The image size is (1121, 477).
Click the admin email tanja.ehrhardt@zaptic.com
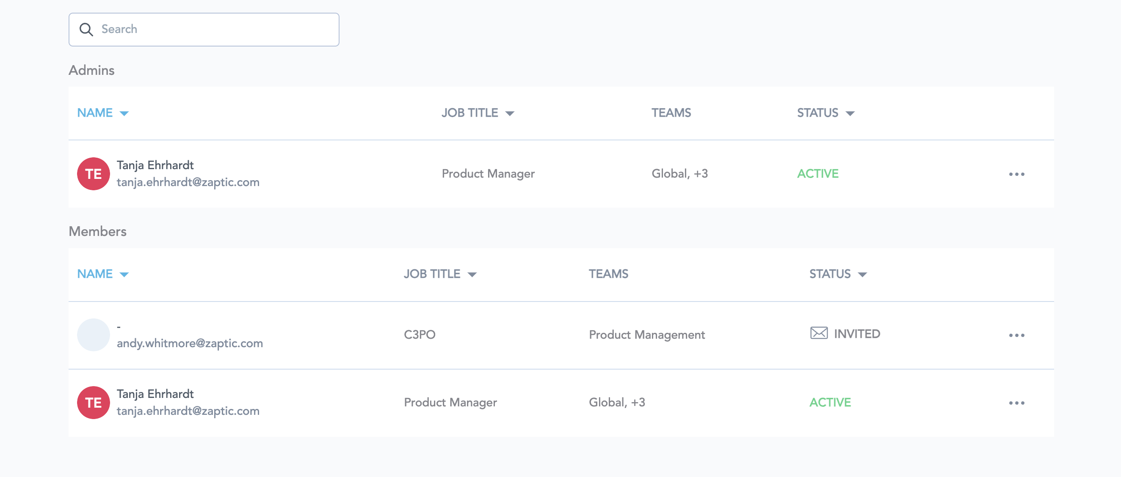188,182
